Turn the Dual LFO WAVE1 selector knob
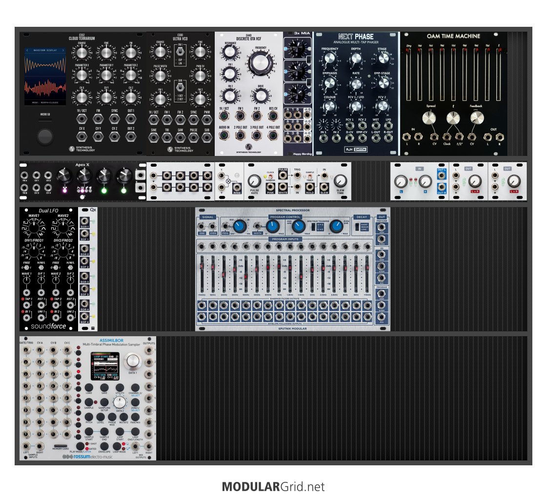Image resolution: width=547 pixels, height=497 pixels. (x=34, y=228)
